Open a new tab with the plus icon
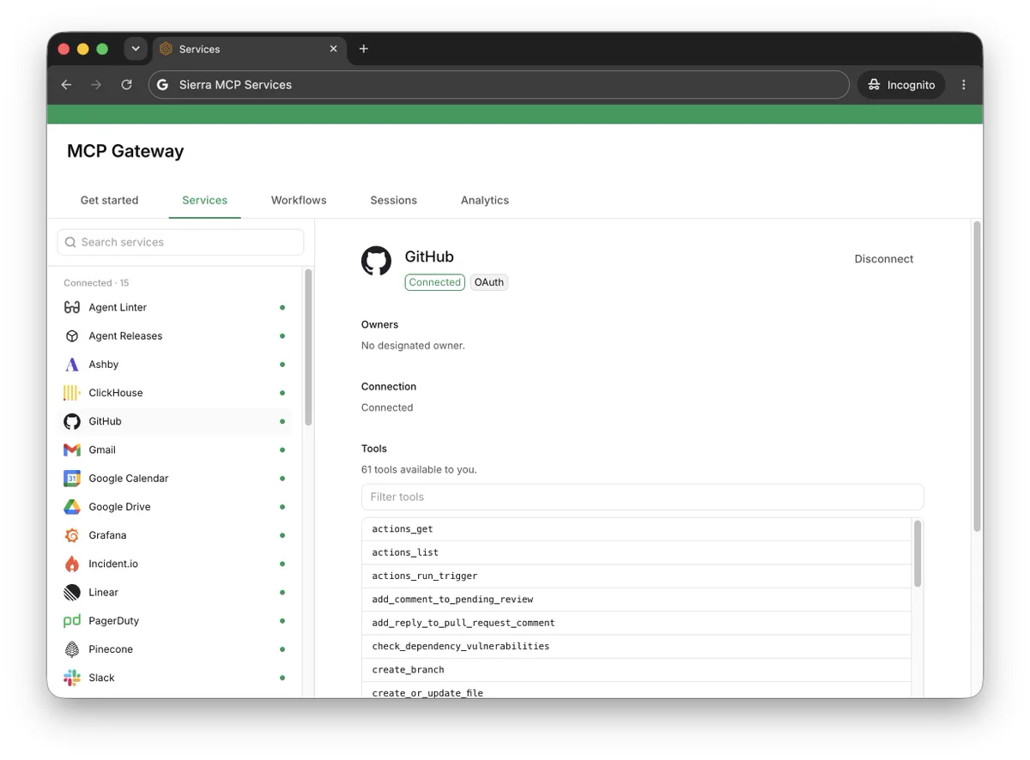 click(x=363, y=49)
